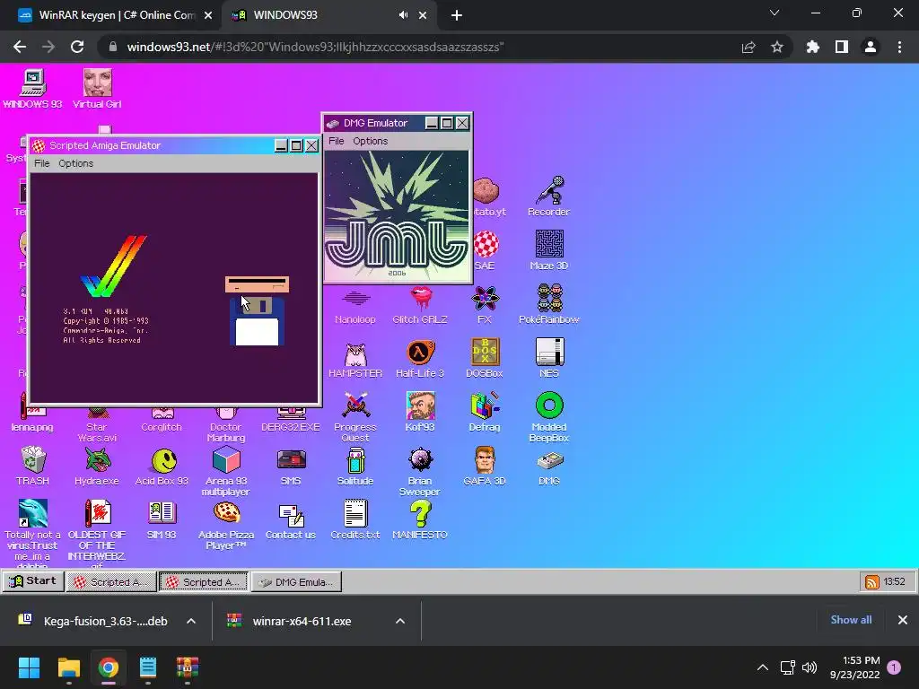The image size is (919, 689).
Task: Click the Windows 93 Start button
Action: tap(33, 581)
